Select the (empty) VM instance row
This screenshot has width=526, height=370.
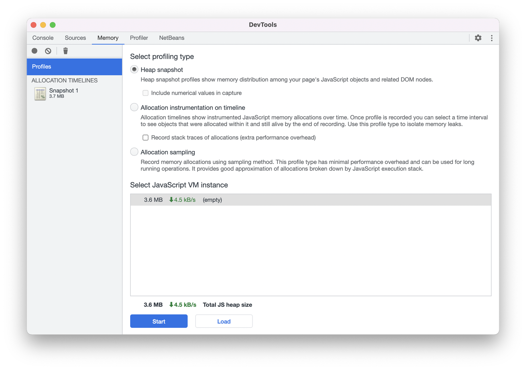tap(311, 200)
